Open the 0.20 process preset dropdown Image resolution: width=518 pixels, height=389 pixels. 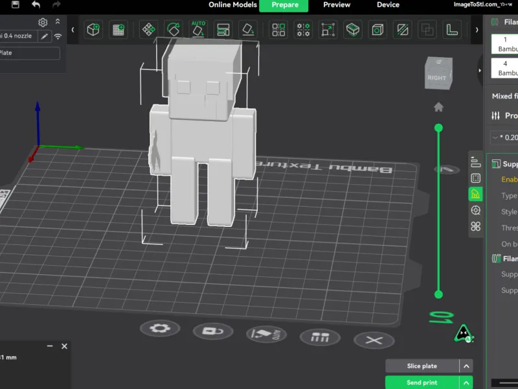pyautogui.click(x=504, y=137)
